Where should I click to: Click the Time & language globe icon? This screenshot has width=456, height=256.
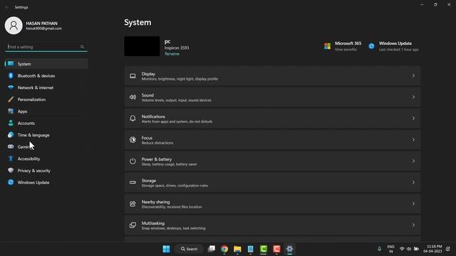[11, 135]
